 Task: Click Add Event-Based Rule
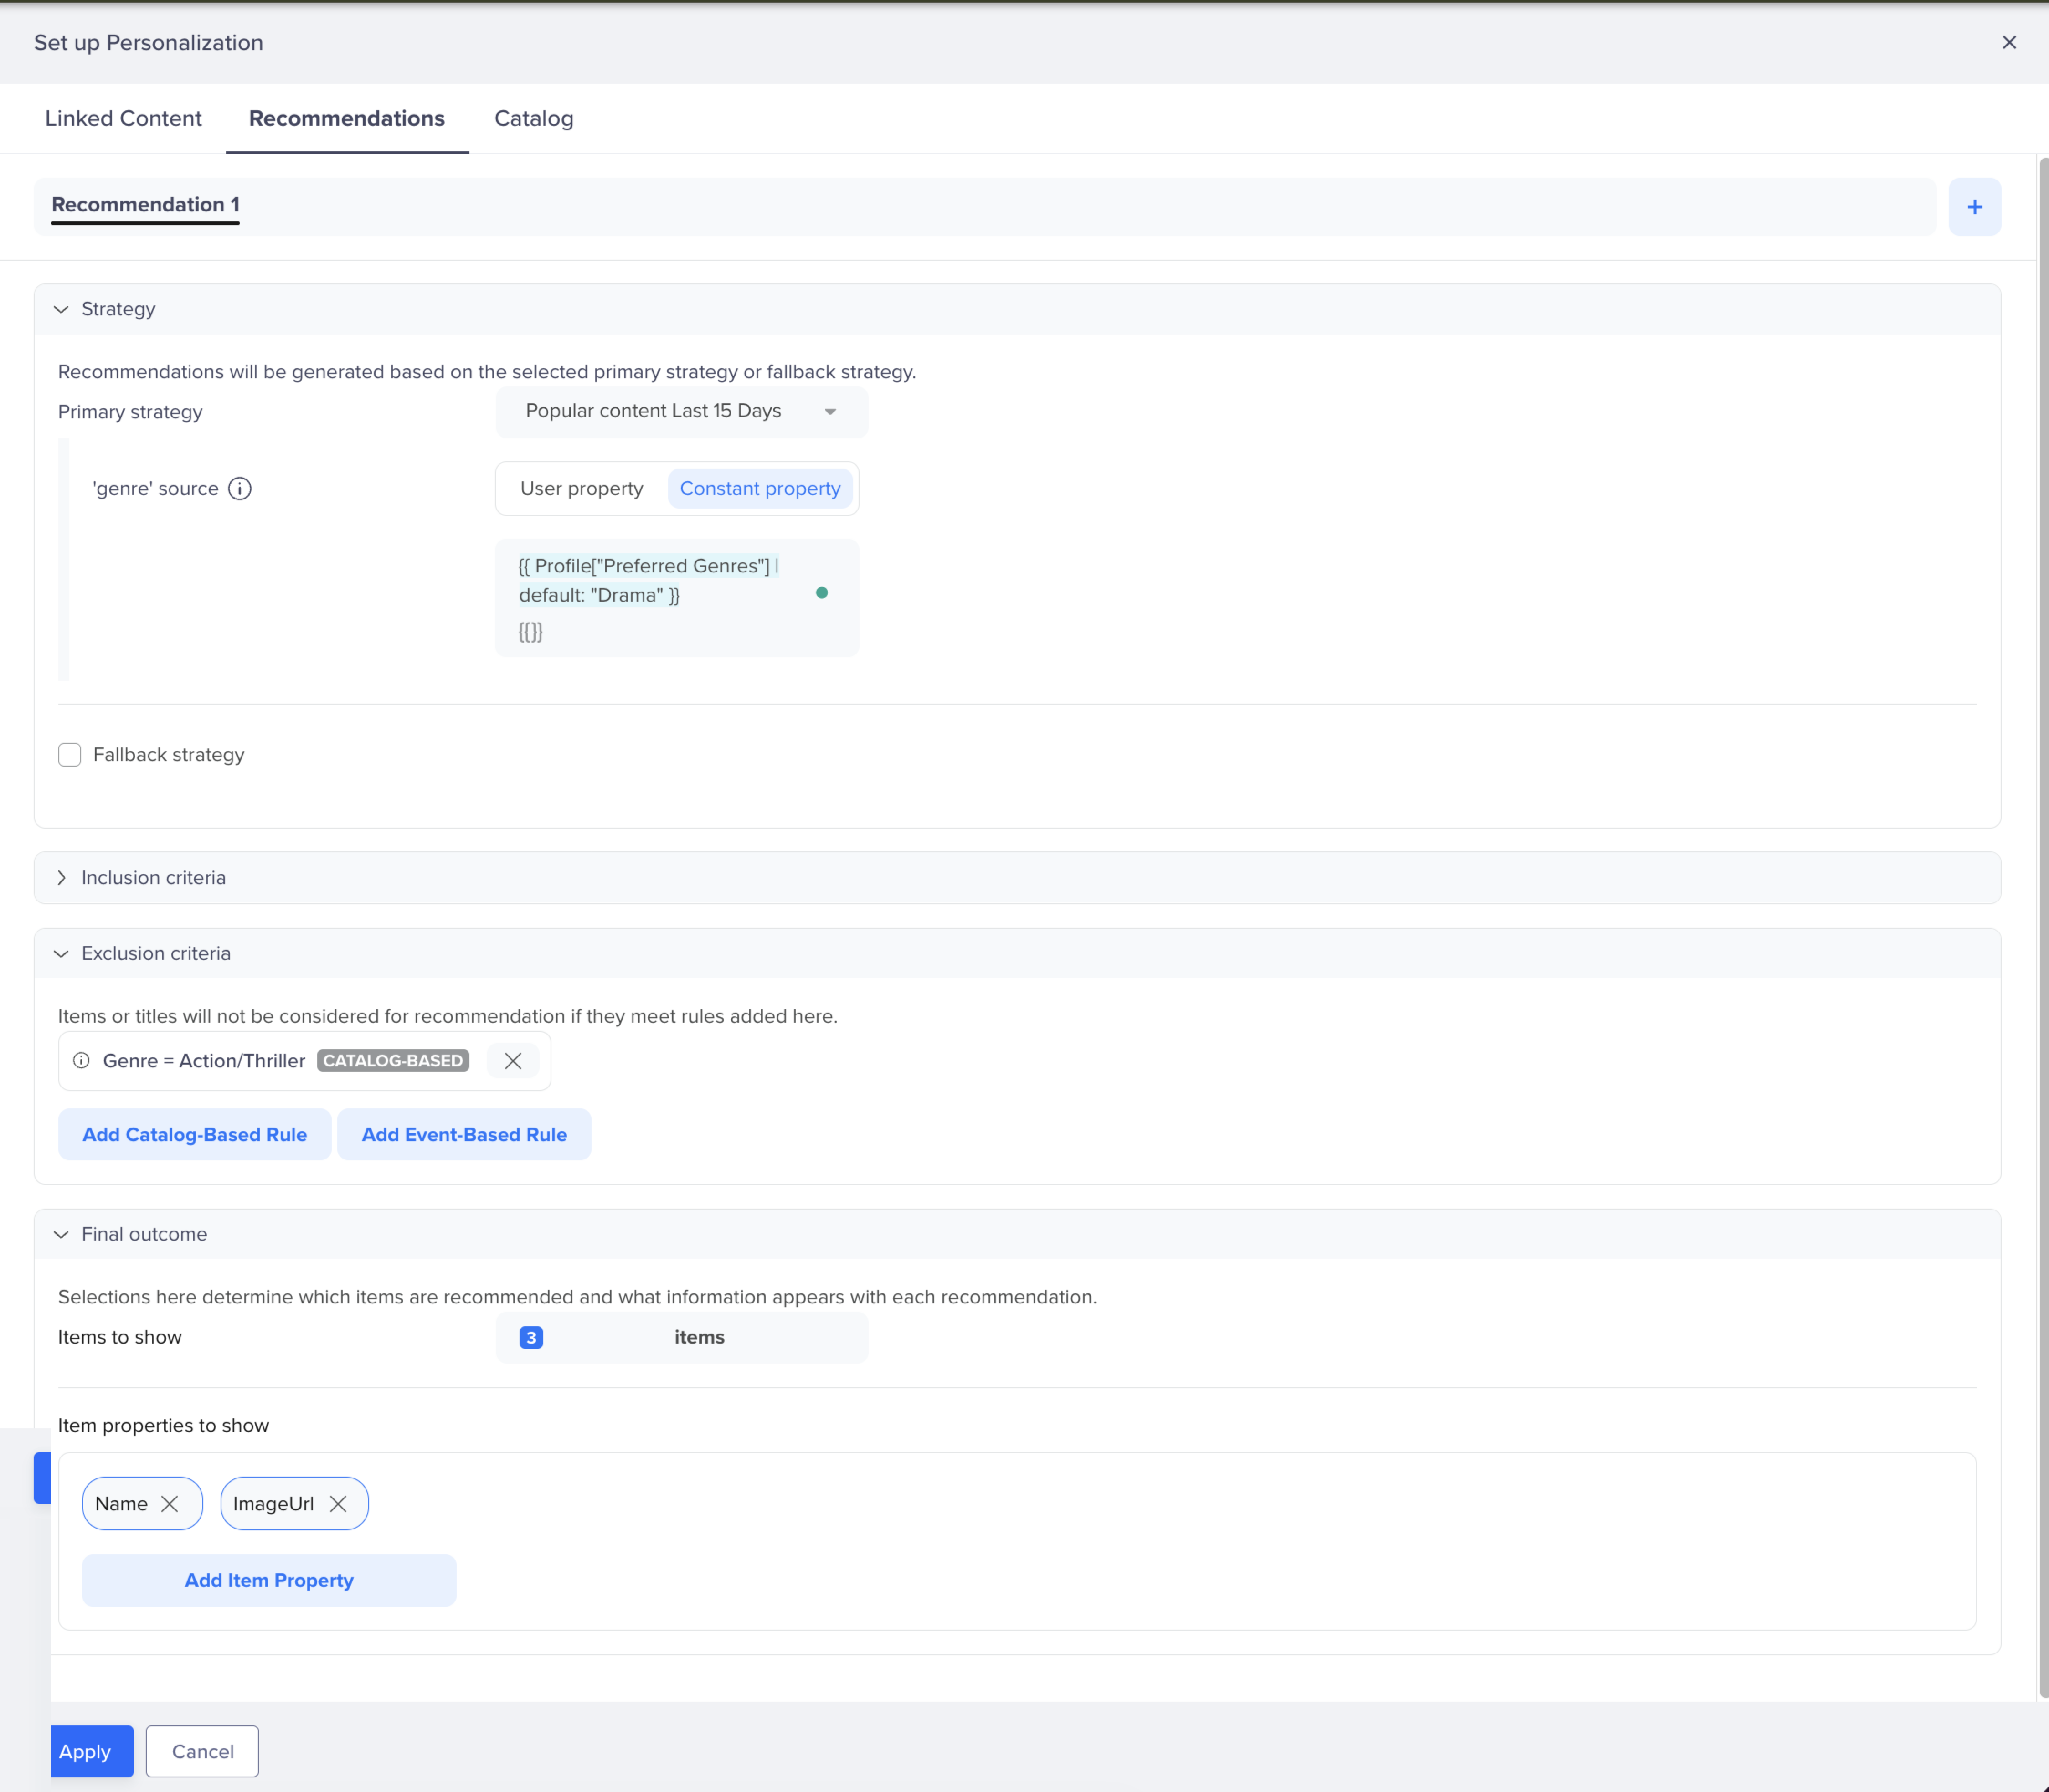coord(464,1134)
